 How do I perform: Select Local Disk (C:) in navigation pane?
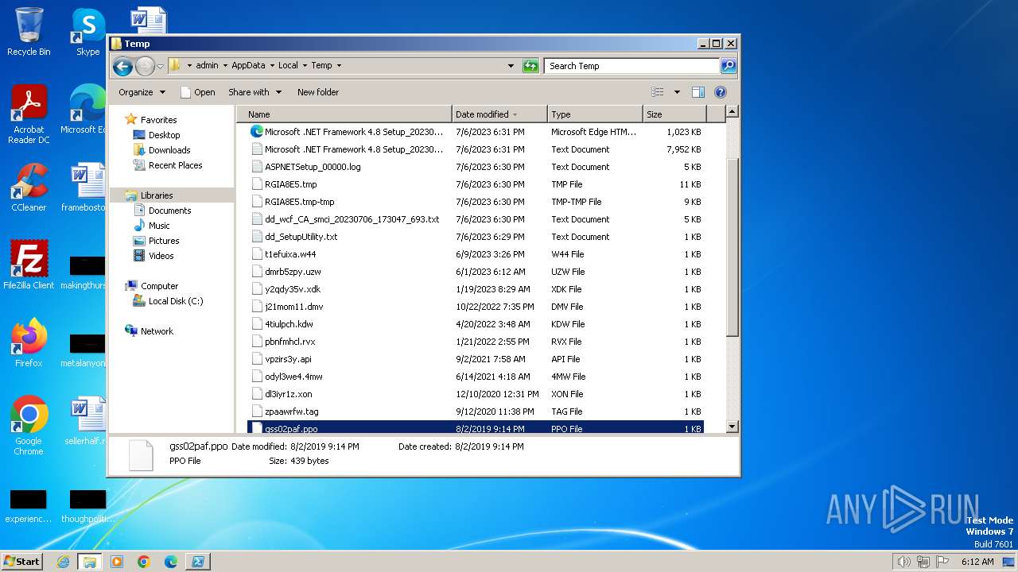[x=175, y=301]
